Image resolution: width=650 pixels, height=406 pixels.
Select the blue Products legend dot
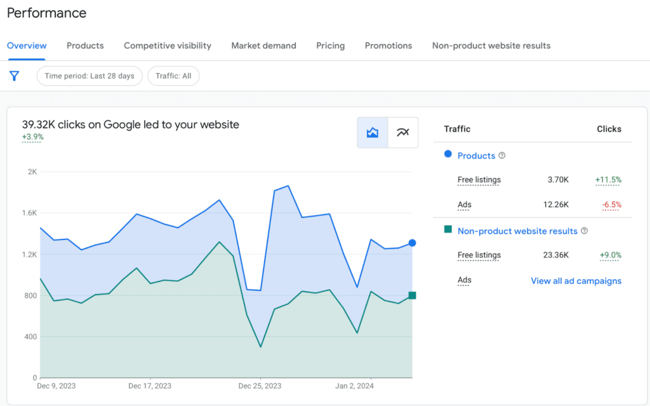click(x=448, y=156)
